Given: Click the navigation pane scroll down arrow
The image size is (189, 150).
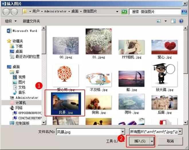Looking at the screenshot, I should click(44, 123).
